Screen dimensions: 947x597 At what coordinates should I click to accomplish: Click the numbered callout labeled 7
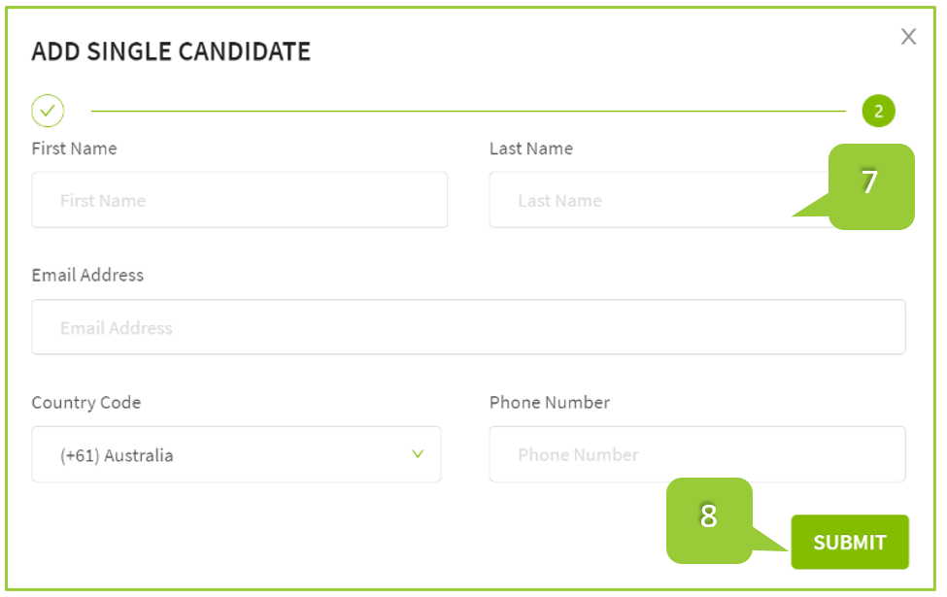click(x=869, y=182)
